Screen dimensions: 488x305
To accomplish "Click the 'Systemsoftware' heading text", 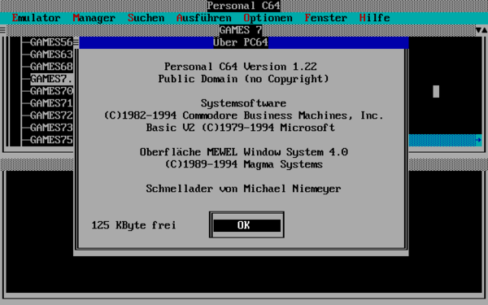I will coord(244,103).
